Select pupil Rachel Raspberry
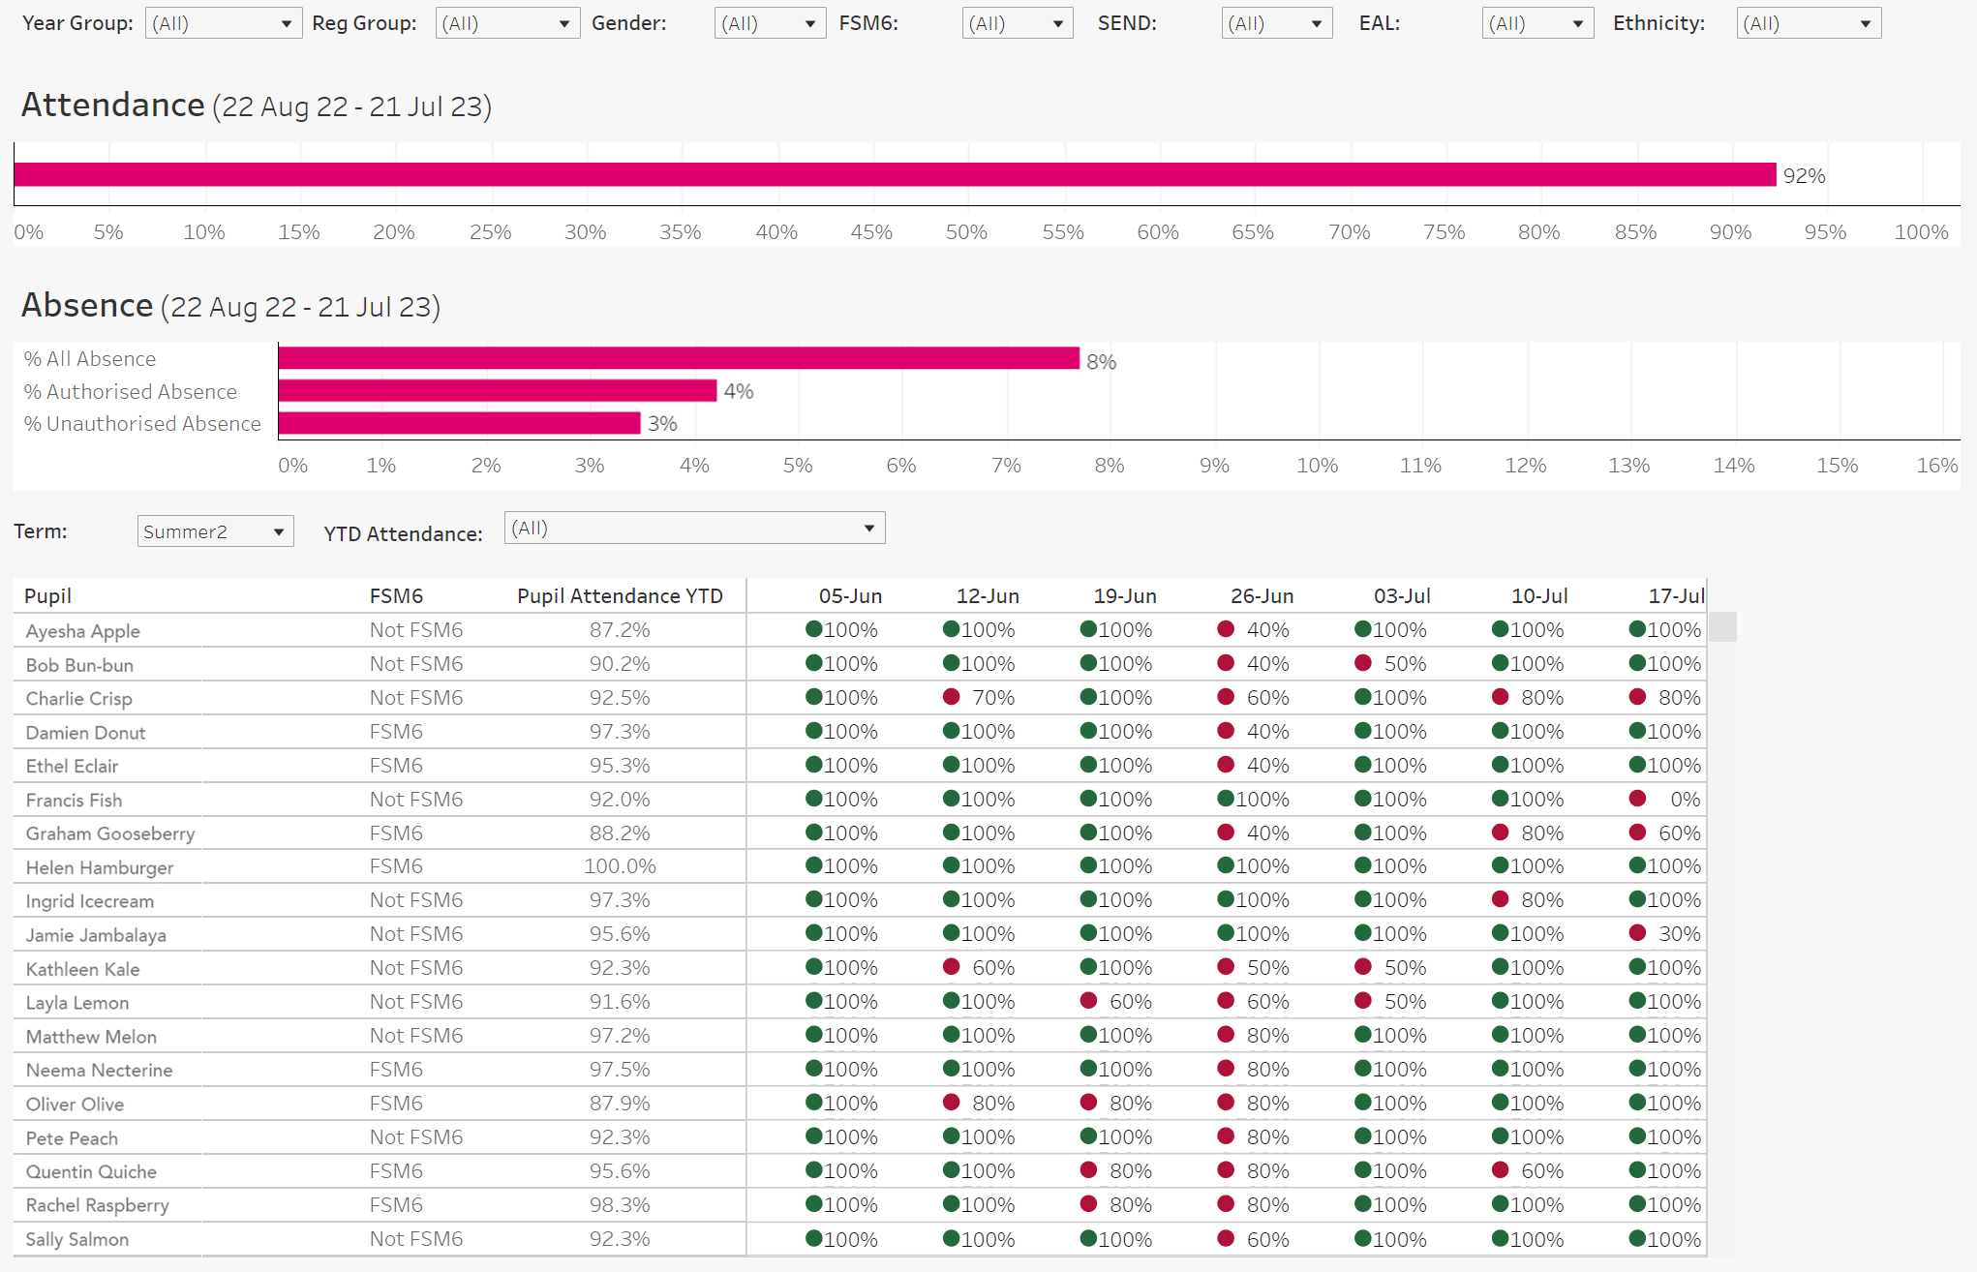Image resolution: width=1977 pixels, height=1272 pixels. click(97, 1205)
